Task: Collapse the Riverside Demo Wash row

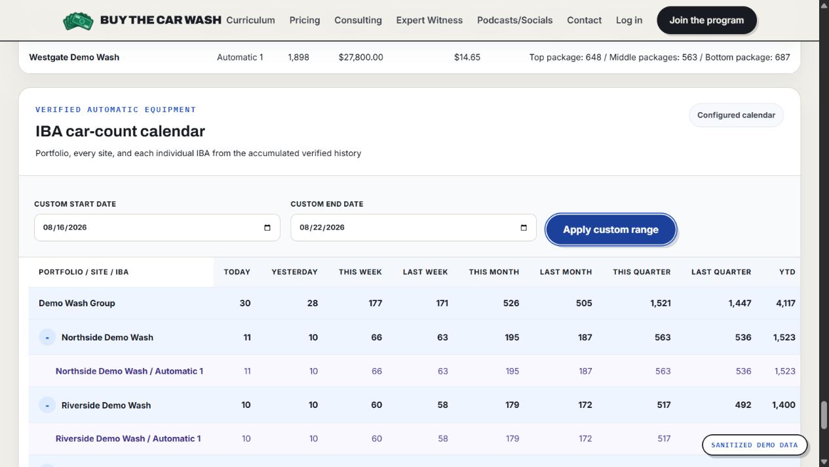Action: pos(47,405)
